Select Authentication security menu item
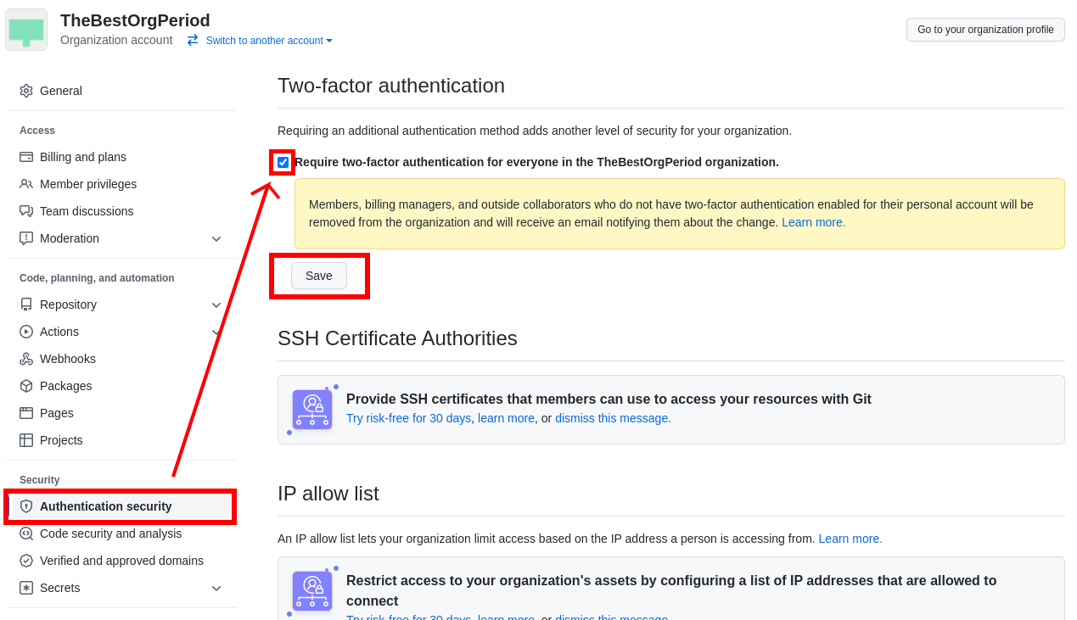 121,506
